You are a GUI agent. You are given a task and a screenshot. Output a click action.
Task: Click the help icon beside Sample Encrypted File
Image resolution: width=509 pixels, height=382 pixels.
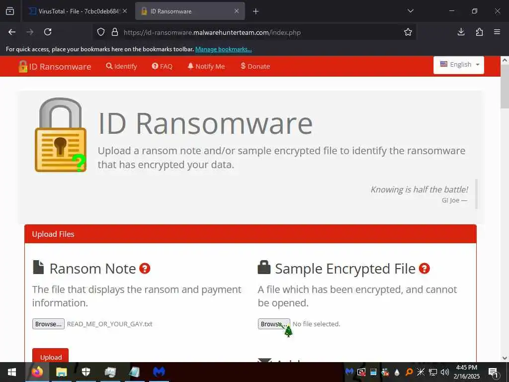(424, 269)
